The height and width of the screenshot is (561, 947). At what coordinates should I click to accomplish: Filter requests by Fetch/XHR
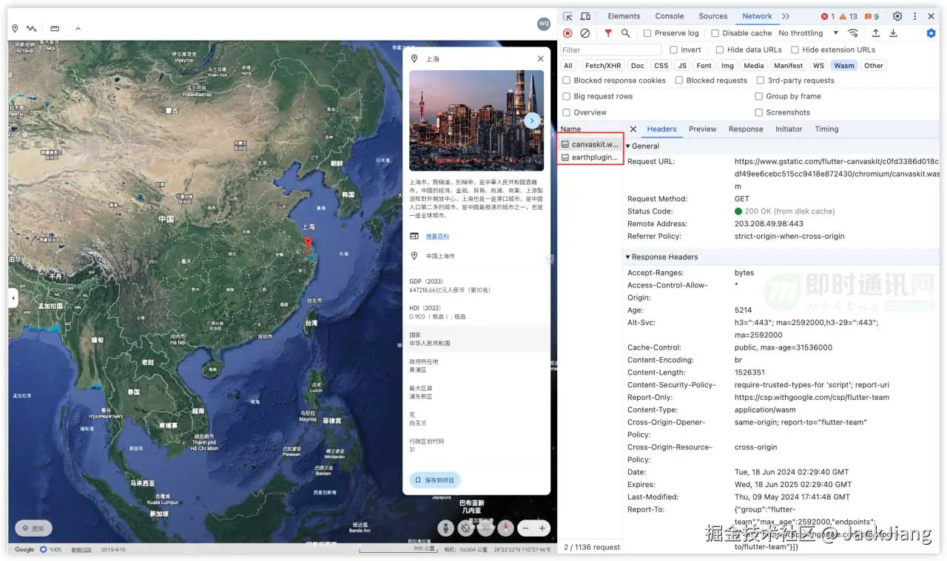point(603,66)
